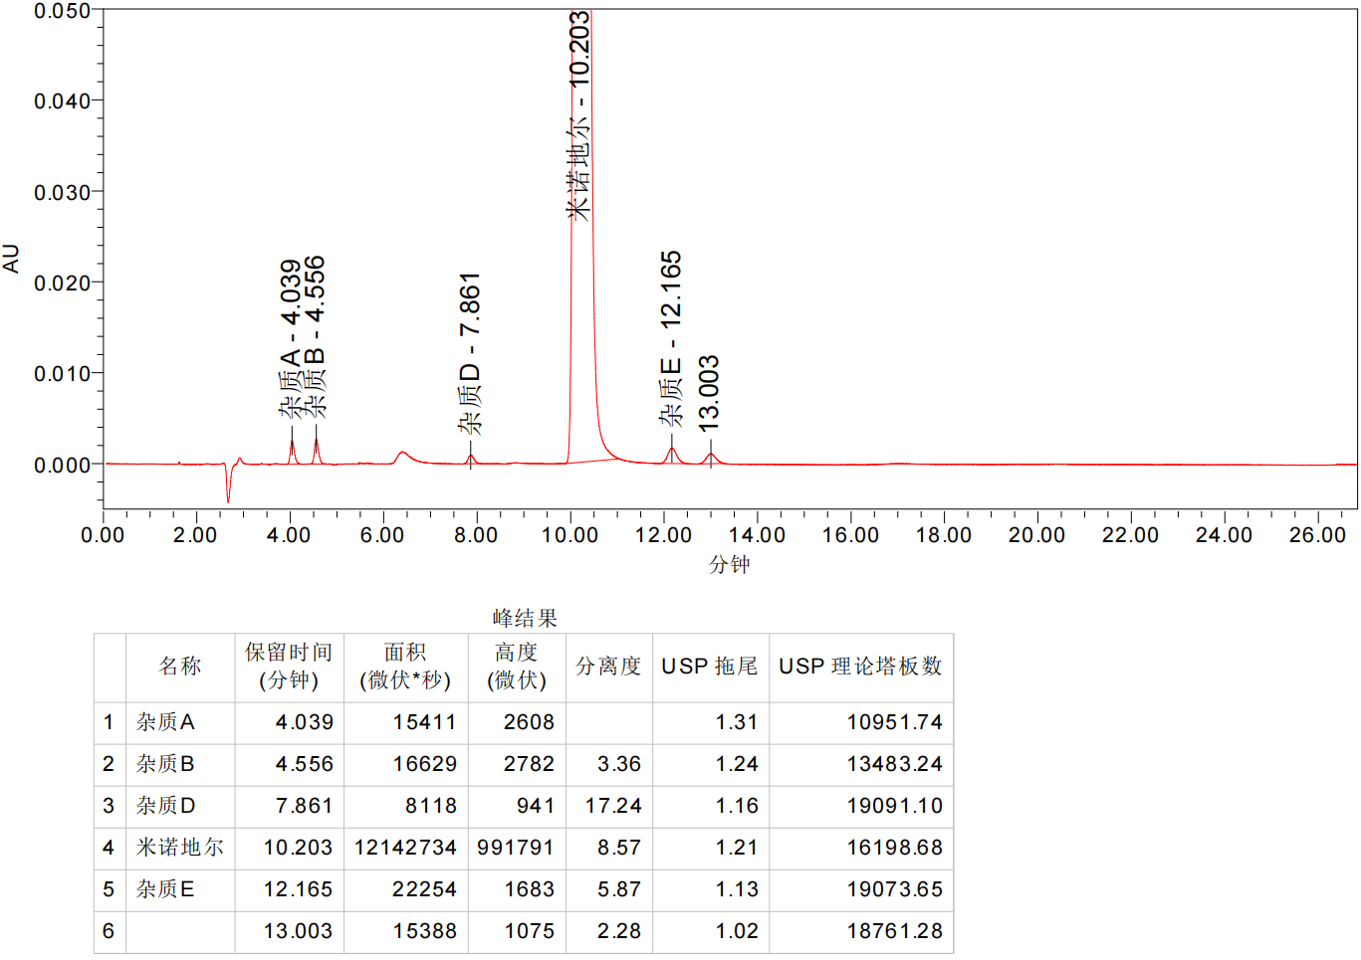1361x960 pixels.
Task: Click the unlabeled small peak near 6.4 minutes
Action: coord(402,456)
